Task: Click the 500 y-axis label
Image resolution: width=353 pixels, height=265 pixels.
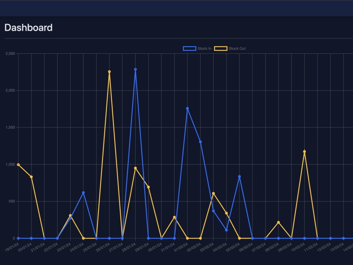Action: tap(12, 201)
